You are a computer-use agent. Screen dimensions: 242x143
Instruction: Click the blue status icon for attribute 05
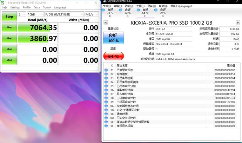(x=106, y=86)
